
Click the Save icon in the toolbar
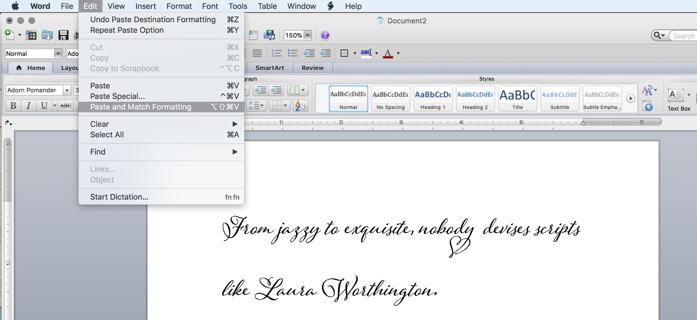[63, 35]
